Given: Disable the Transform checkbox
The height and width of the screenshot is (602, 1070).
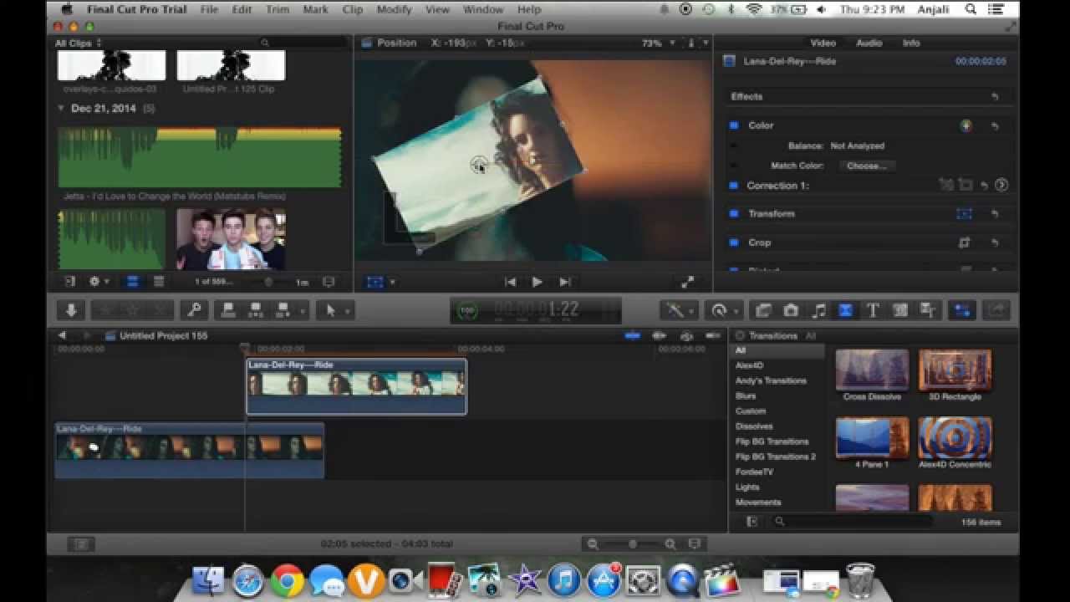Looking at the screenshot, I should point(734,214).
